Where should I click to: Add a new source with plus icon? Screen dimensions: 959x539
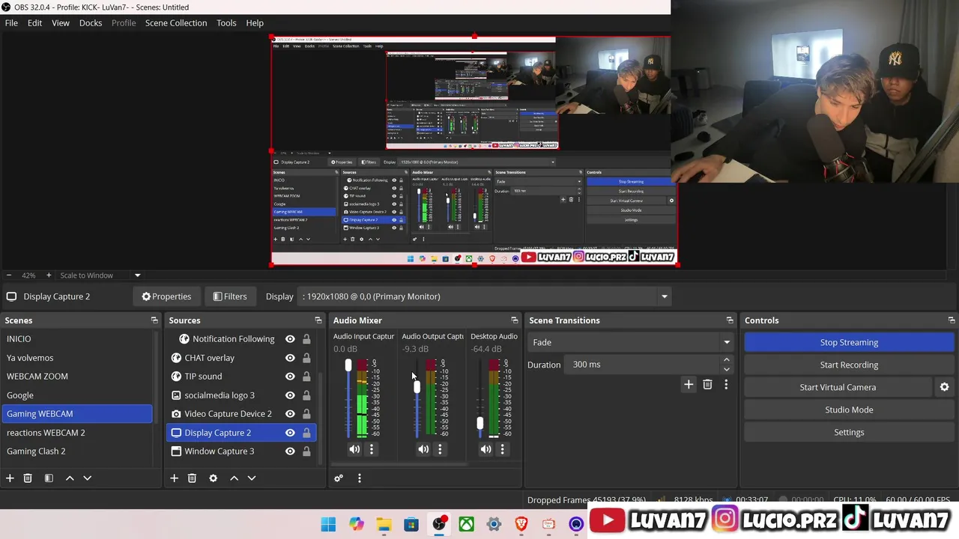point(174,478)
